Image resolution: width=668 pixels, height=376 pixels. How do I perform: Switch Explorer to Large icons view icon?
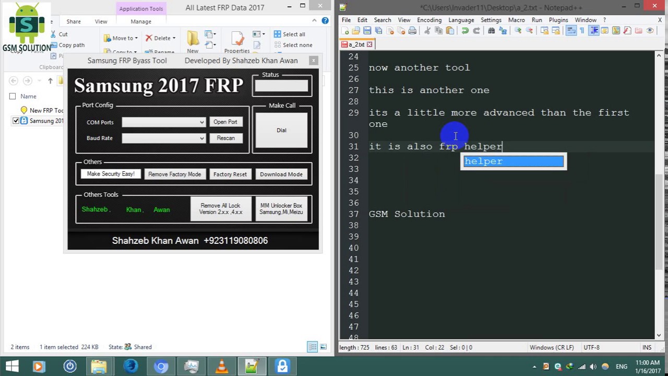tap(323, 347)
